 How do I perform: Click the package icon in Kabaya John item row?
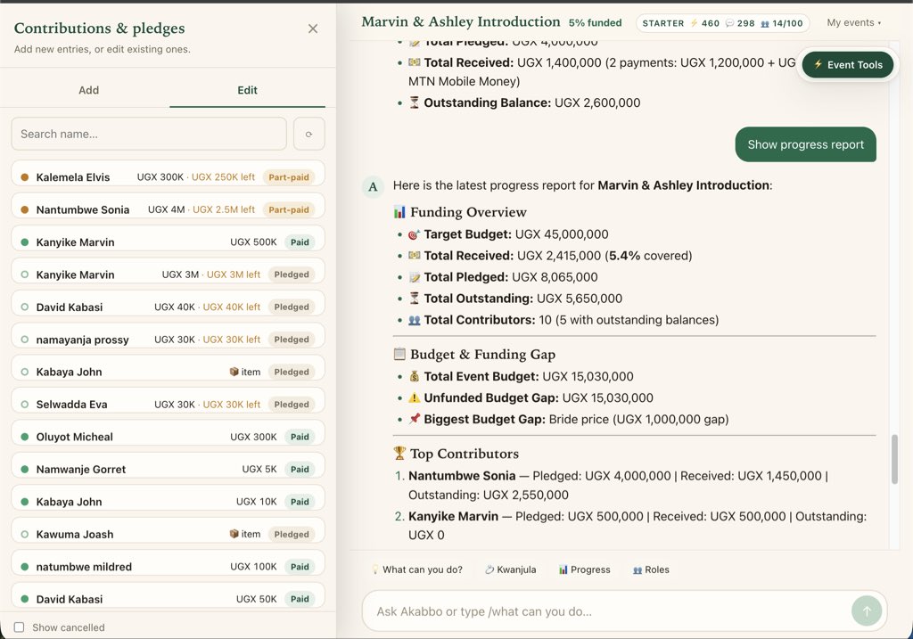pos(234,372)
